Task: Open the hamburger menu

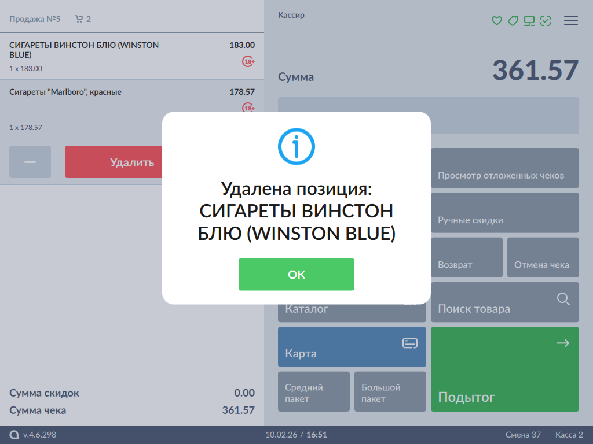Action: point(571,21)
